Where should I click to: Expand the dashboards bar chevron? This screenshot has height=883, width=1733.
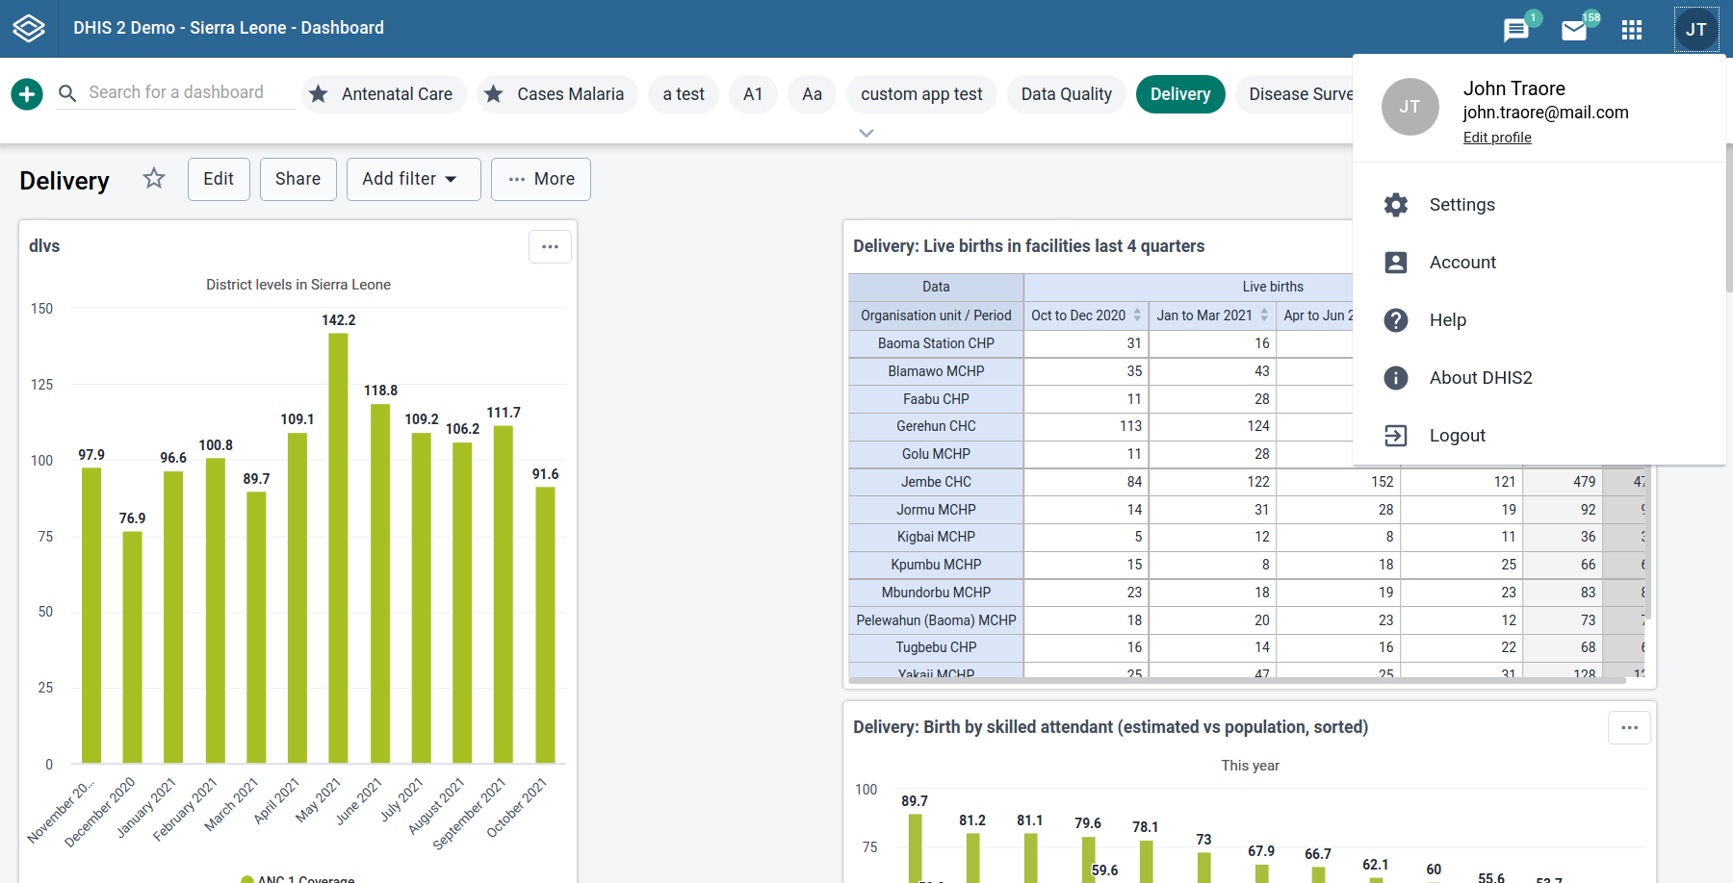coord(866,134)
